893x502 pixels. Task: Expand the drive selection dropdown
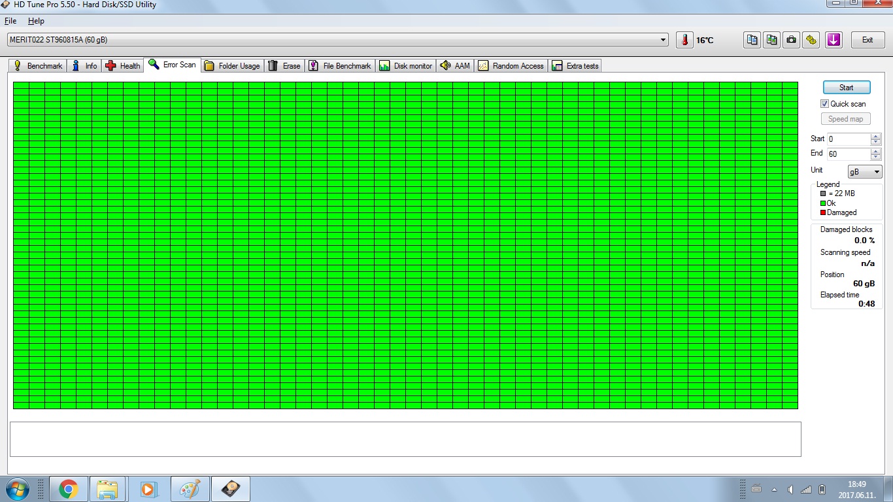tap(664, 40)
